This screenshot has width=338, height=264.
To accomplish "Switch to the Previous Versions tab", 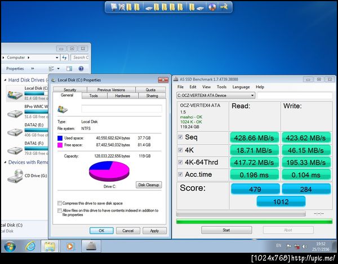I will click(x=111, y=90).
